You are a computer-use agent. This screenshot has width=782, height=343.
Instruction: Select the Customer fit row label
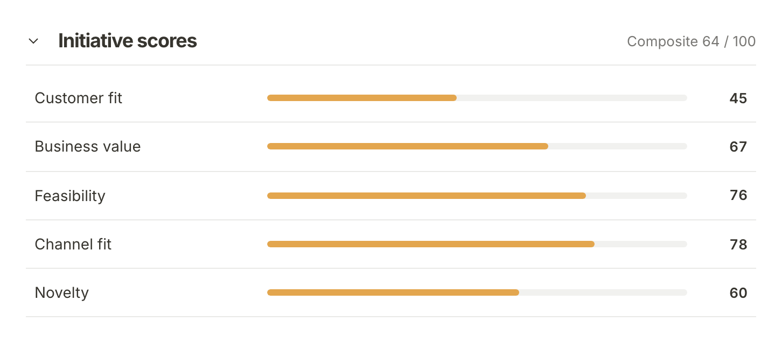click(79, 98)
